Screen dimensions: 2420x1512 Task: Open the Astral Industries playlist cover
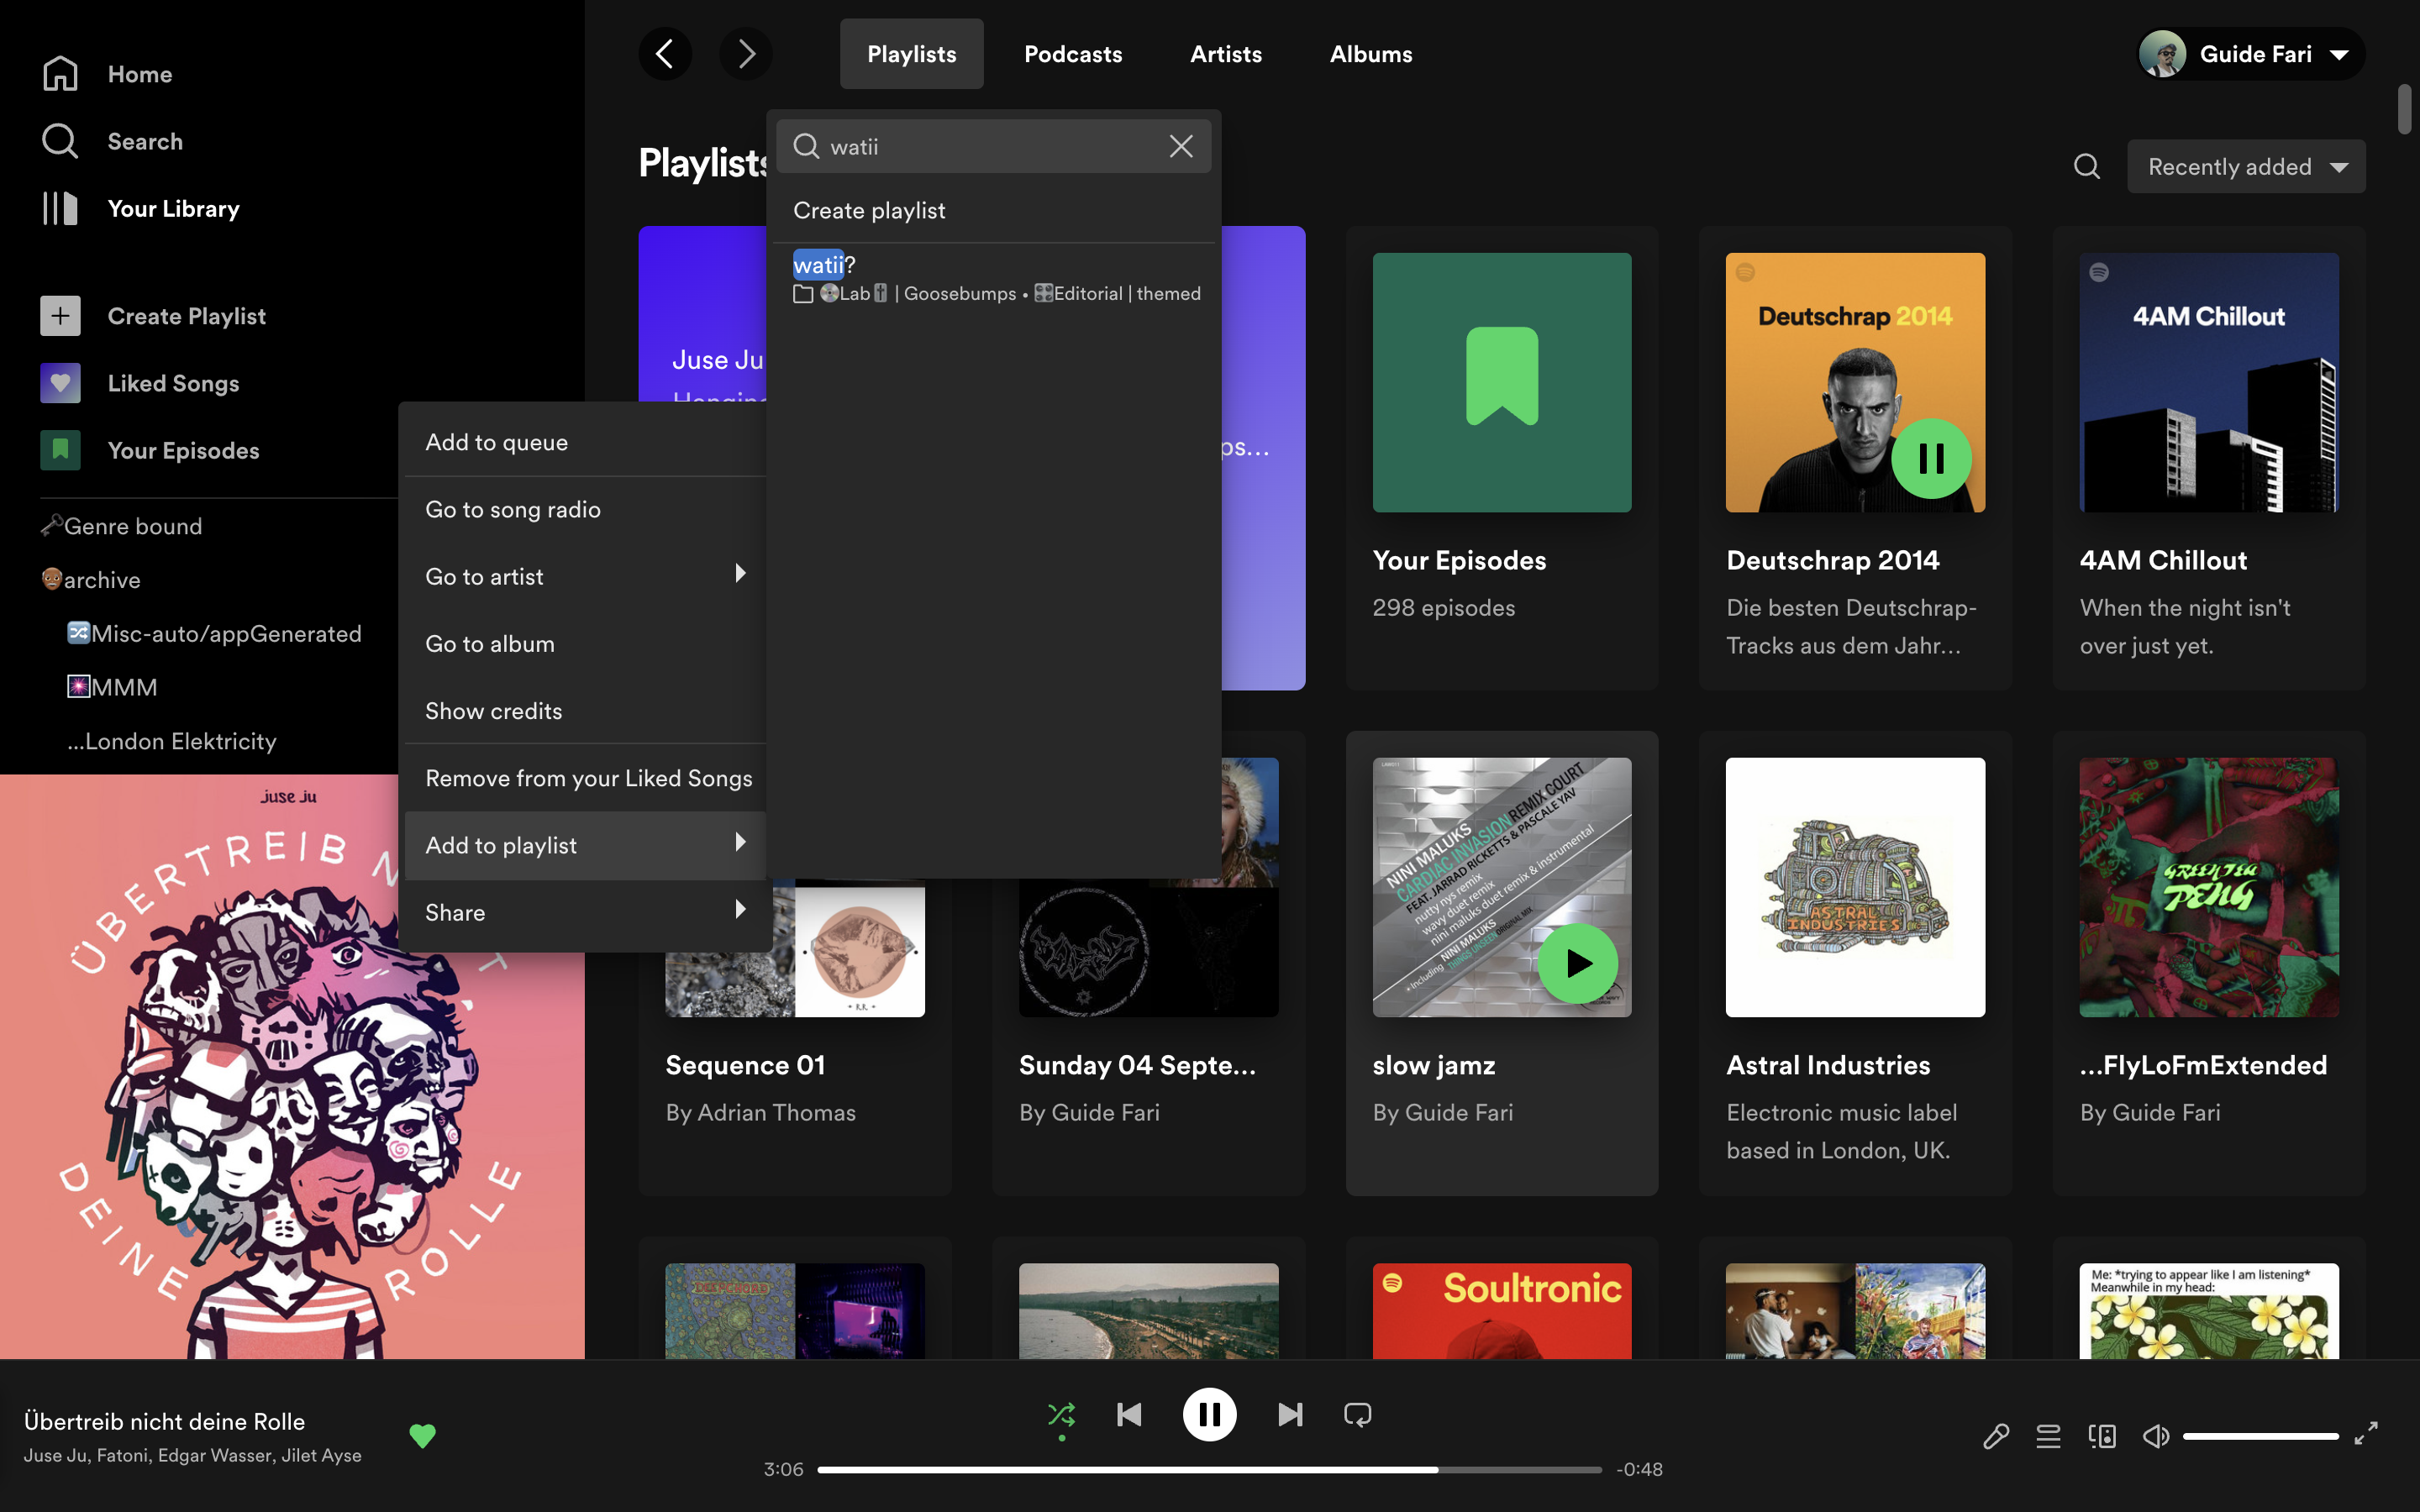[1855, 887]
